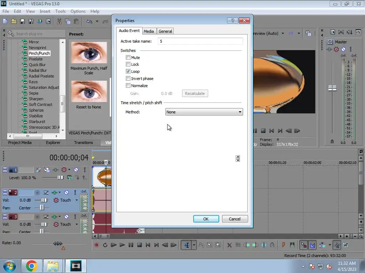The image size is (365, 273).
Task: Click the Render As icon in toolbar
Action: pyautogui.click(x=40, y=21)
